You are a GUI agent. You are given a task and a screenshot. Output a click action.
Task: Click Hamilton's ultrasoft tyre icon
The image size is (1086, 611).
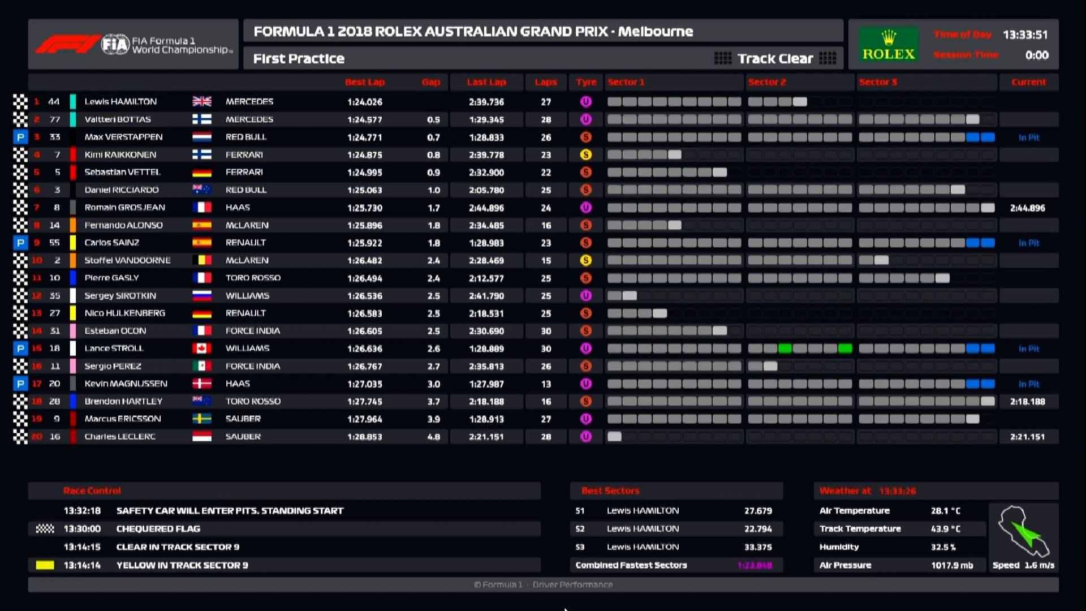coord(586,102)
